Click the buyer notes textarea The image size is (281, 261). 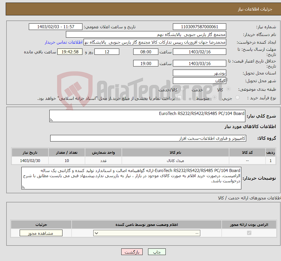(131, 178)
